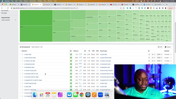This screenshot has height=99, width=176.
Task: Check the 'is mexico city safe' checkbox
Action: [x=20, y=61]
